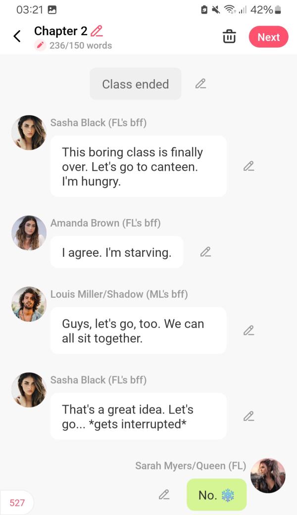This screenshot has width=297, height=515.
Task: Delete chapter with trash icon
Action: tap(229, 37)
